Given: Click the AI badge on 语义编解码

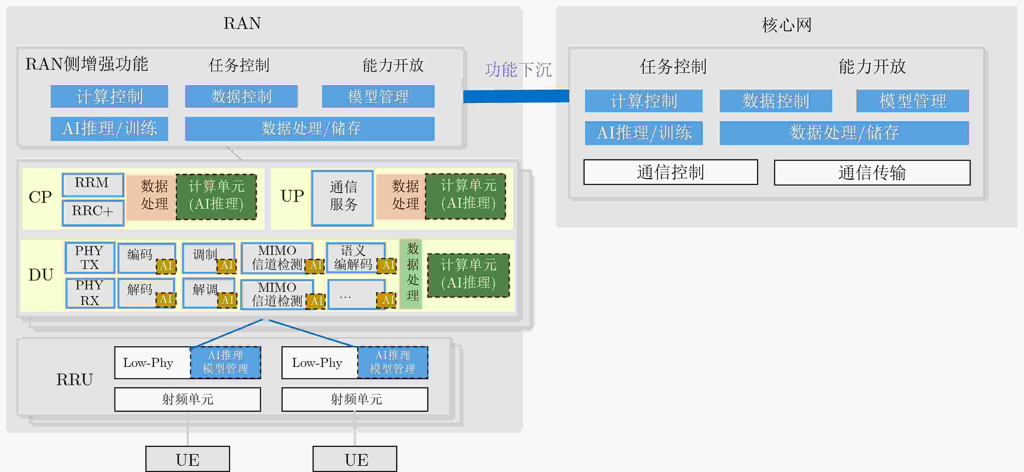Looking at the screenshot, I should [x=387, y=266].
